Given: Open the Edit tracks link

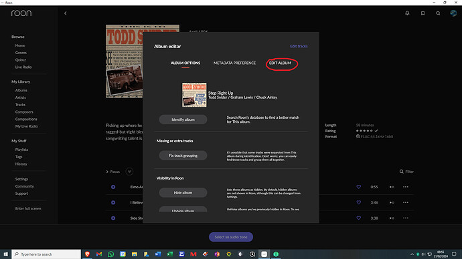Looking at the screenshot, I should (x=299, y=46).
